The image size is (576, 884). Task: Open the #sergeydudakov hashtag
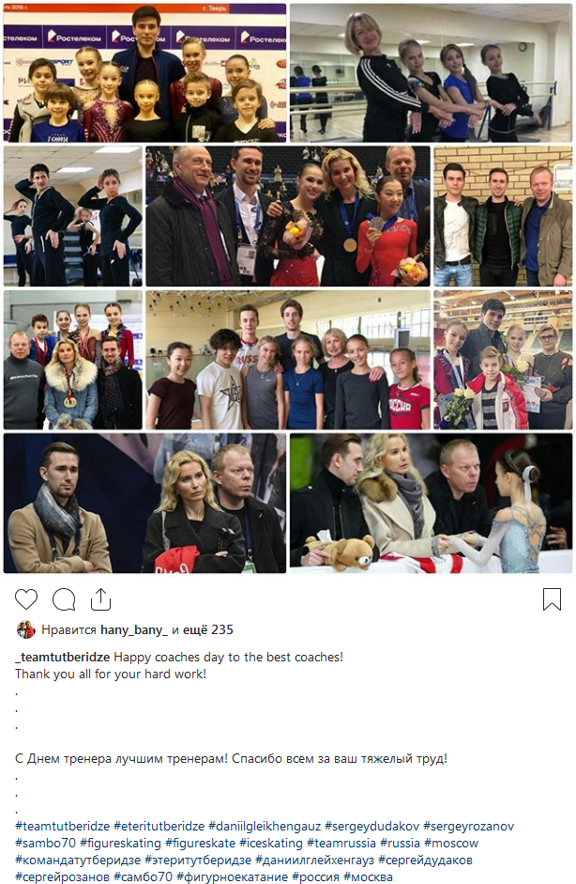point(372,827)
